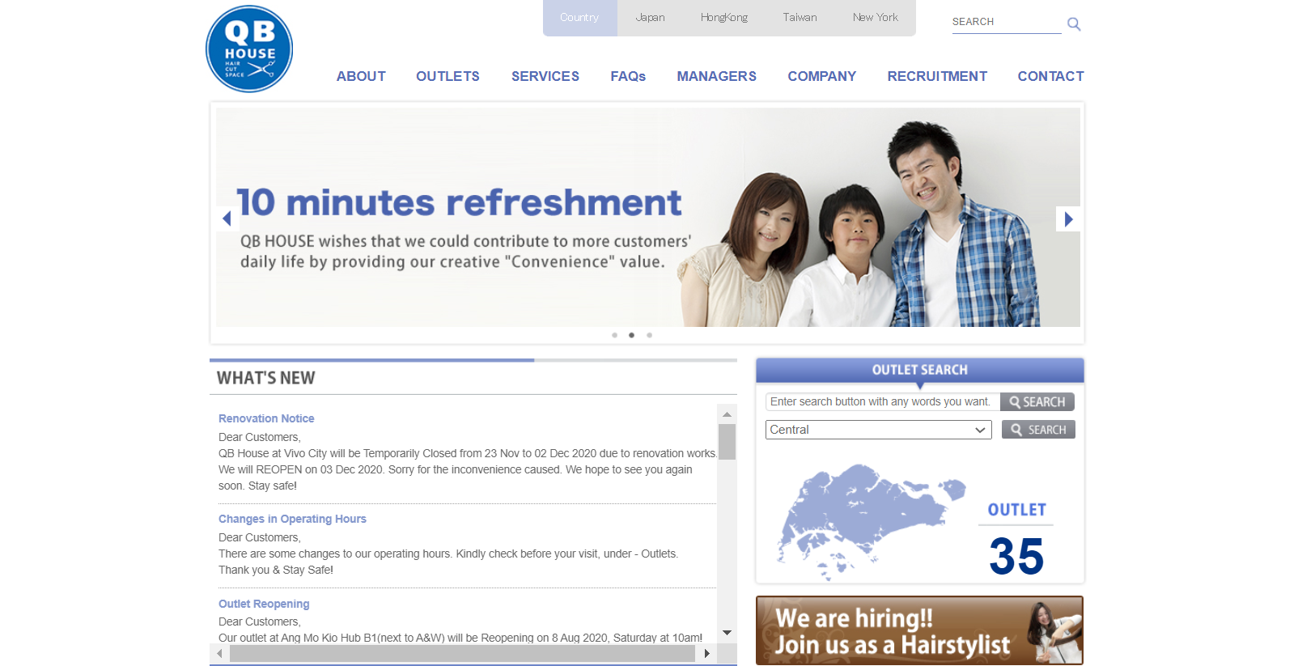This screenshot has width=1298, height=666.
Task: Click the We are hiring banner
Action: (919, 630)
